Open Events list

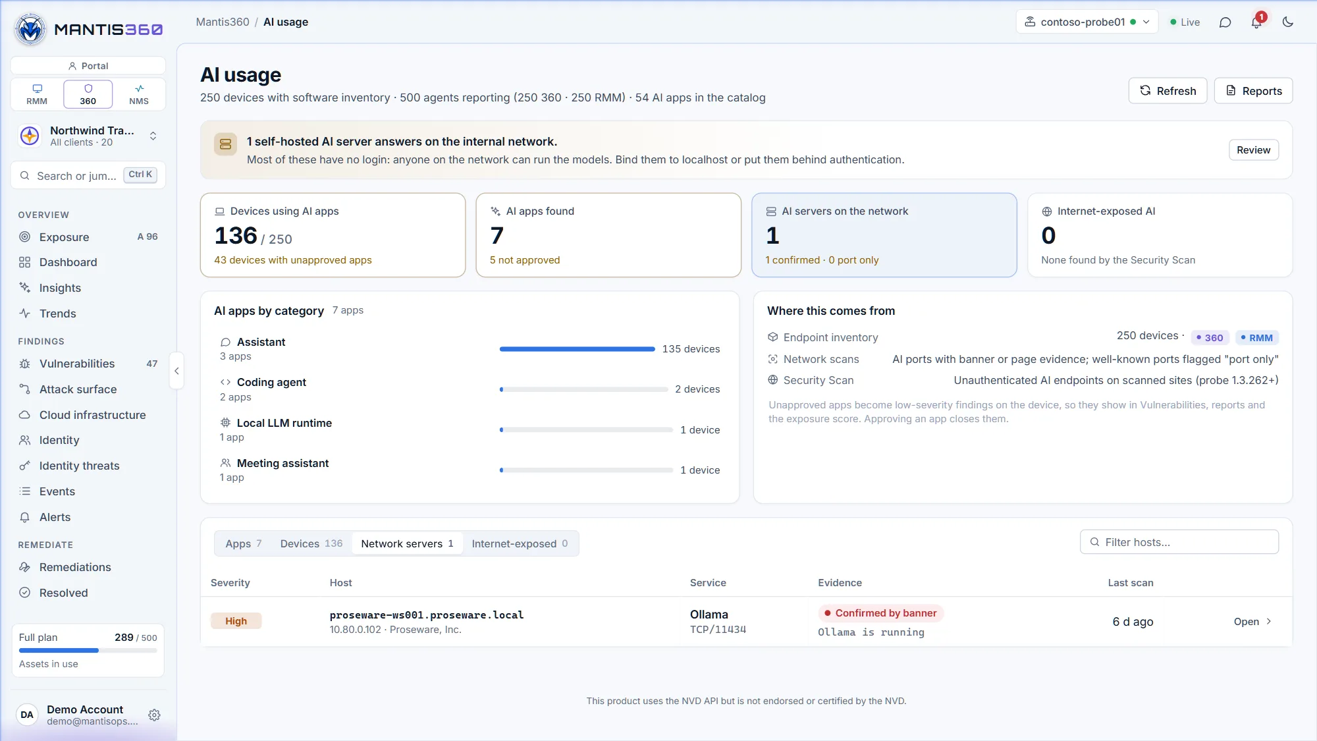88,491
